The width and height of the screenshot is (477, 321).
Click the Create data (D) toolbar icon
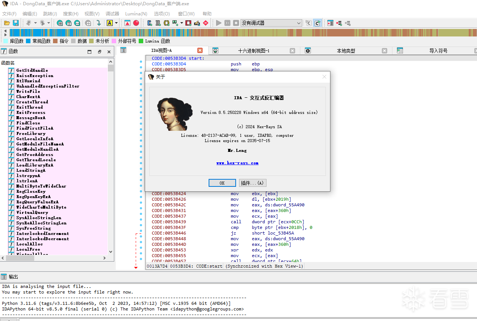[158, 23]
